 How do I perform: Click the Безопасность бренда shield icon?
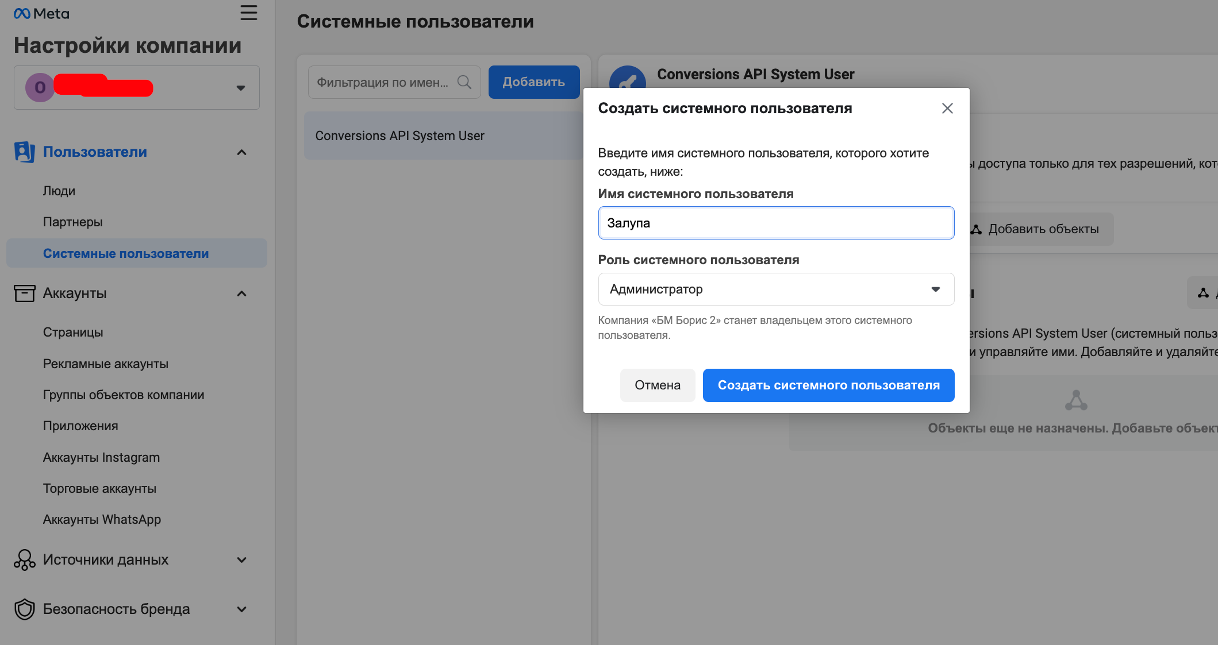[x=24, y=609]
